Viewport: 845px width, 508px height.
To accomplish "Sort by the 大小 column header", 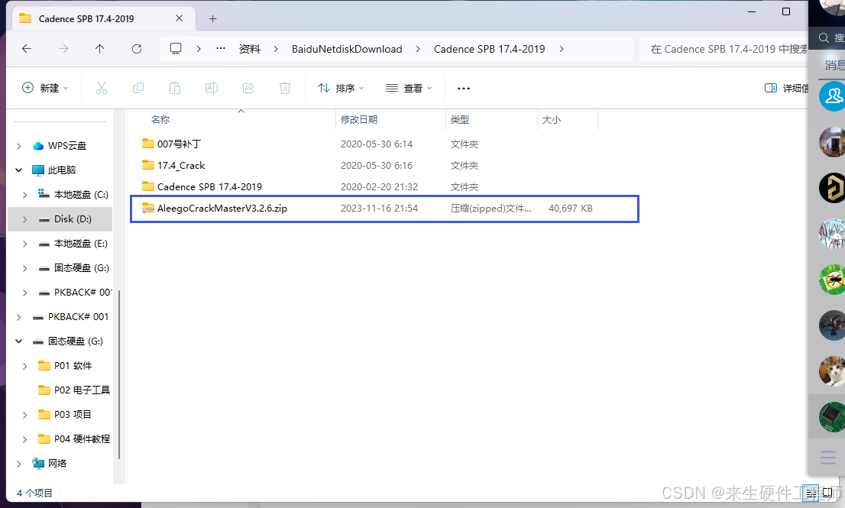I will [552, 120].
